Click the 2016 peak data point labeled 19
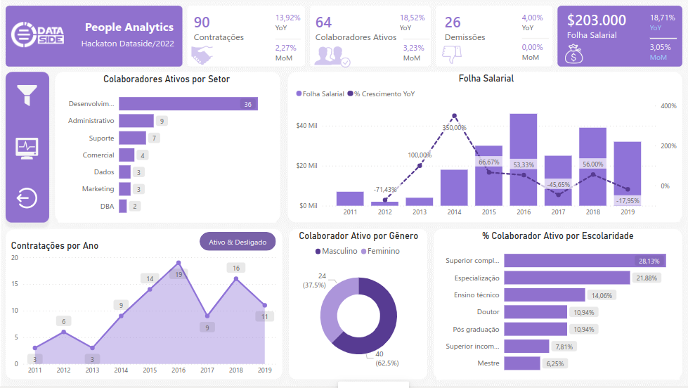Screen dimensions: 688x388 [179, 261]
